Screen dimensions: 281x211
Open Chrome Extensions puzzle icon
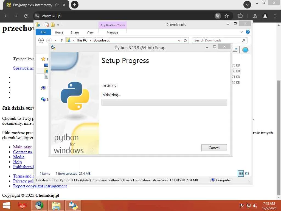(240, 16)
